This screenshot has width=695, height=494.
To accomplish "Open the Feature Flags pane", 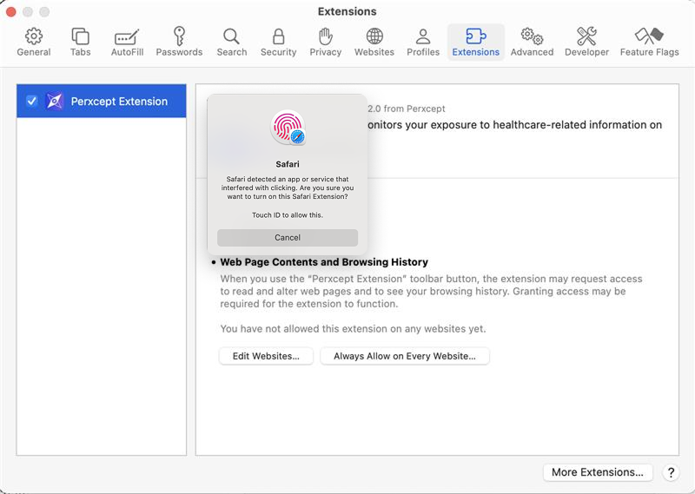I will 649,42.
